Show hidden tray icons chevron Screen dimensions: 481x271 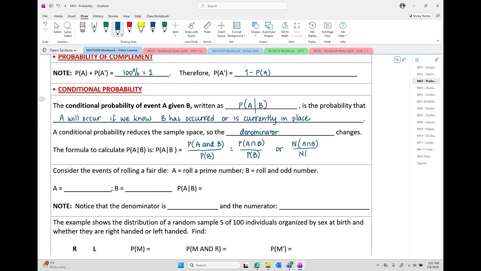tap(378, 265)
